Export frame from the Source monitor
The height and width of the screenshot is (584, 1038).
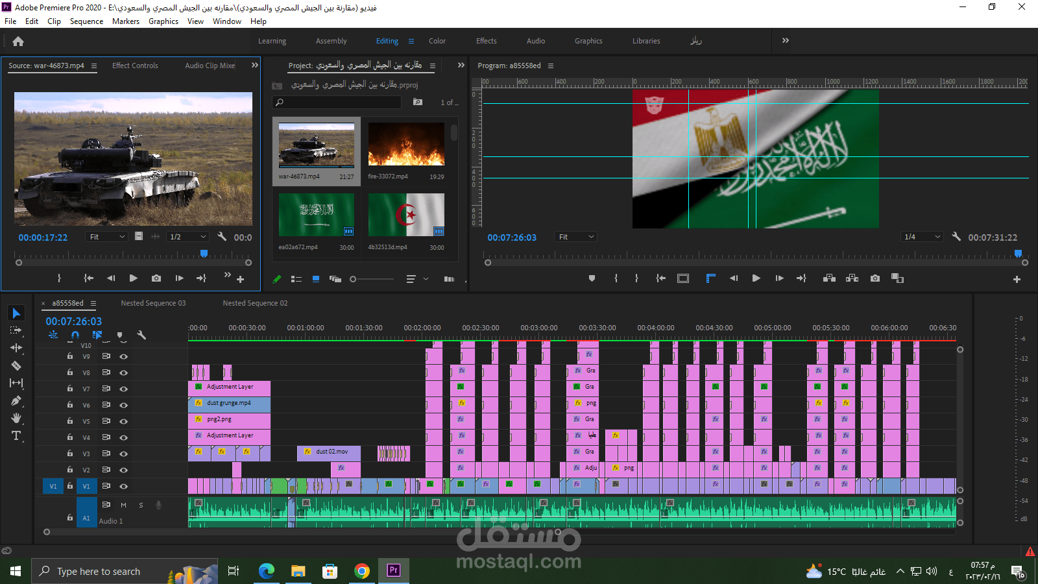pos(156,278)
